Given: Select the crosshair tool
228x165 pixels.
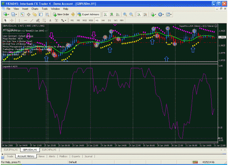Looking at the screenshot, I should tap(12, 20).
